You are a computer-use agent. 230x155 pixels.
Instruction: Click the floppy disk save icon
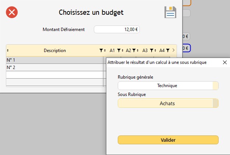pyautogui.click(x=170, y=12)
